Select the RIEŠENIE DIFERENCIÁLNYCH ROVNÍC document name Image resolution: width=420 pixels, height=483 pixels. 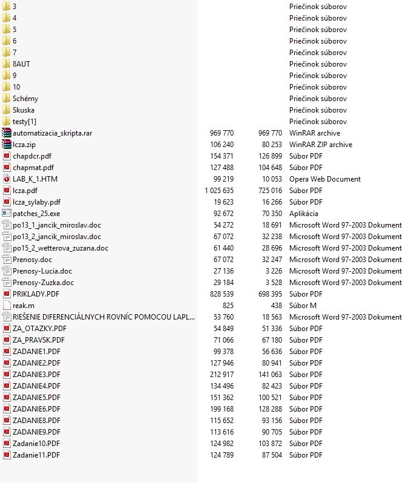[x=104, y=317]
